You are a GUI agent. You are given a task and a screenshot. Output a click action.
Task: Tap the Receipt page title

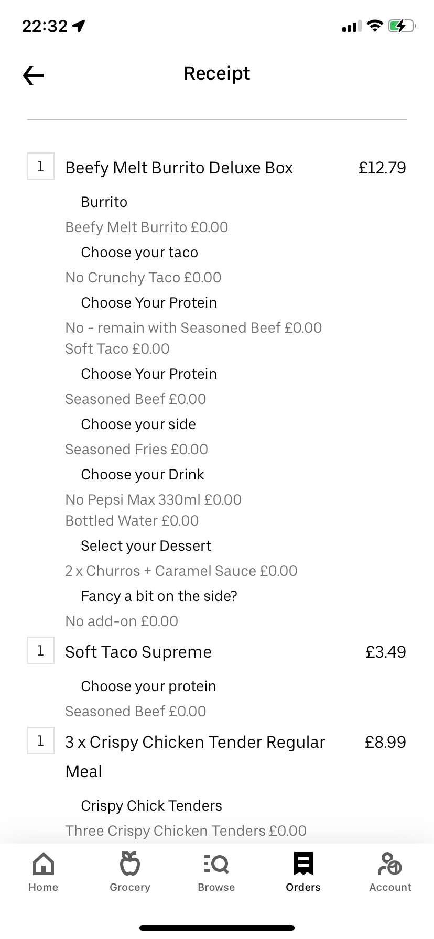(217, 73)
